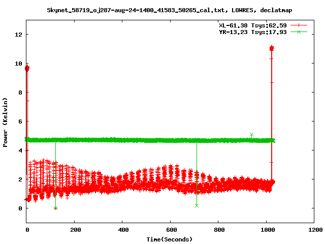Select the legend entry XL-61.38 Tsys:62.59

(253, 25)
